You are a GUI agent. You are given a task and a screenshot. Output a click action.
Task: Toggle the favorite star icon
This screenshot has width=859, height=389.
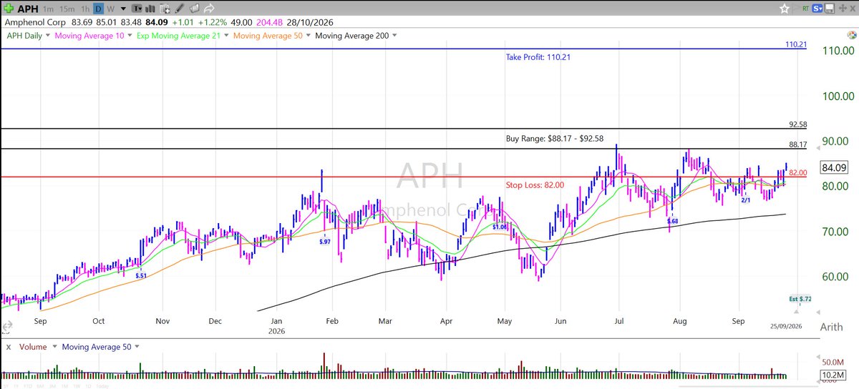(x=785, y=9)
